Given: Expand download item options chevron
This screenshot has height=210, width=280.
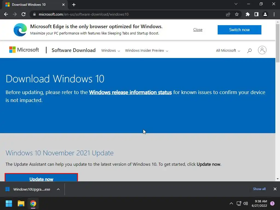Looking at the screenshot, I should 58,189.
